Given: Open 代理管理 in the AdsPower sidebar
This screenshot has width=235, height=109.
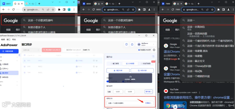Looking at the screenshot, I should 5,64.
